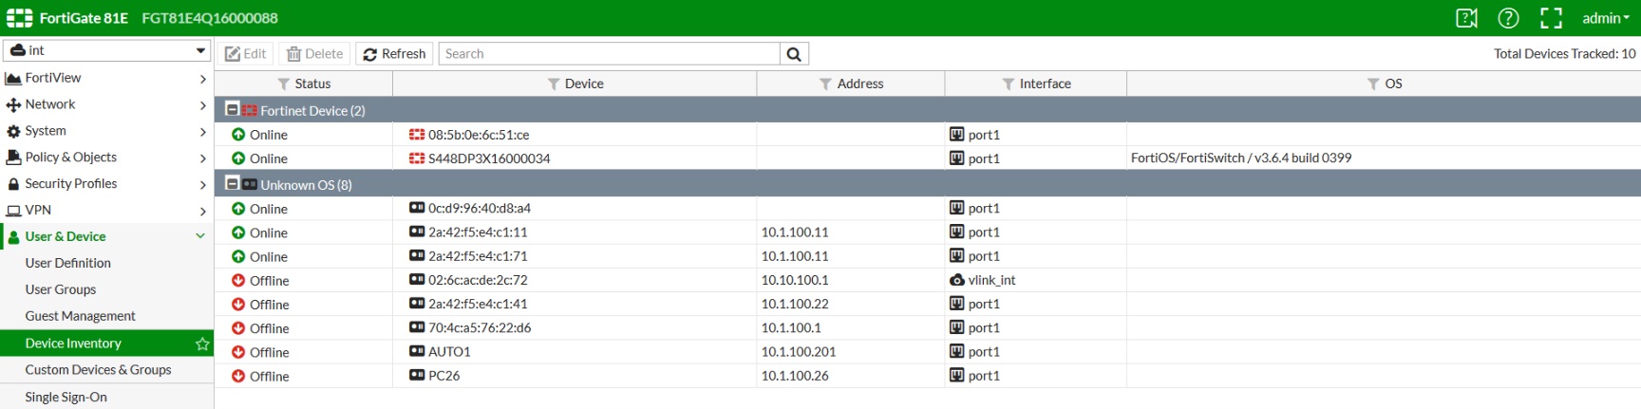Click the Network arrows icon
1641x409 pixels.
tap(13, 104)
